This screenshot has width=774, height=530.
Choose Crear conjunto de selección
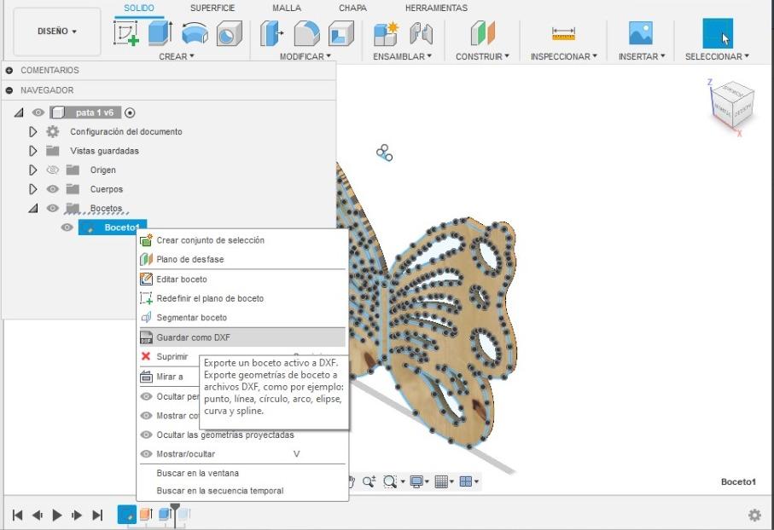pyautogui.click(x=242, y=240)
